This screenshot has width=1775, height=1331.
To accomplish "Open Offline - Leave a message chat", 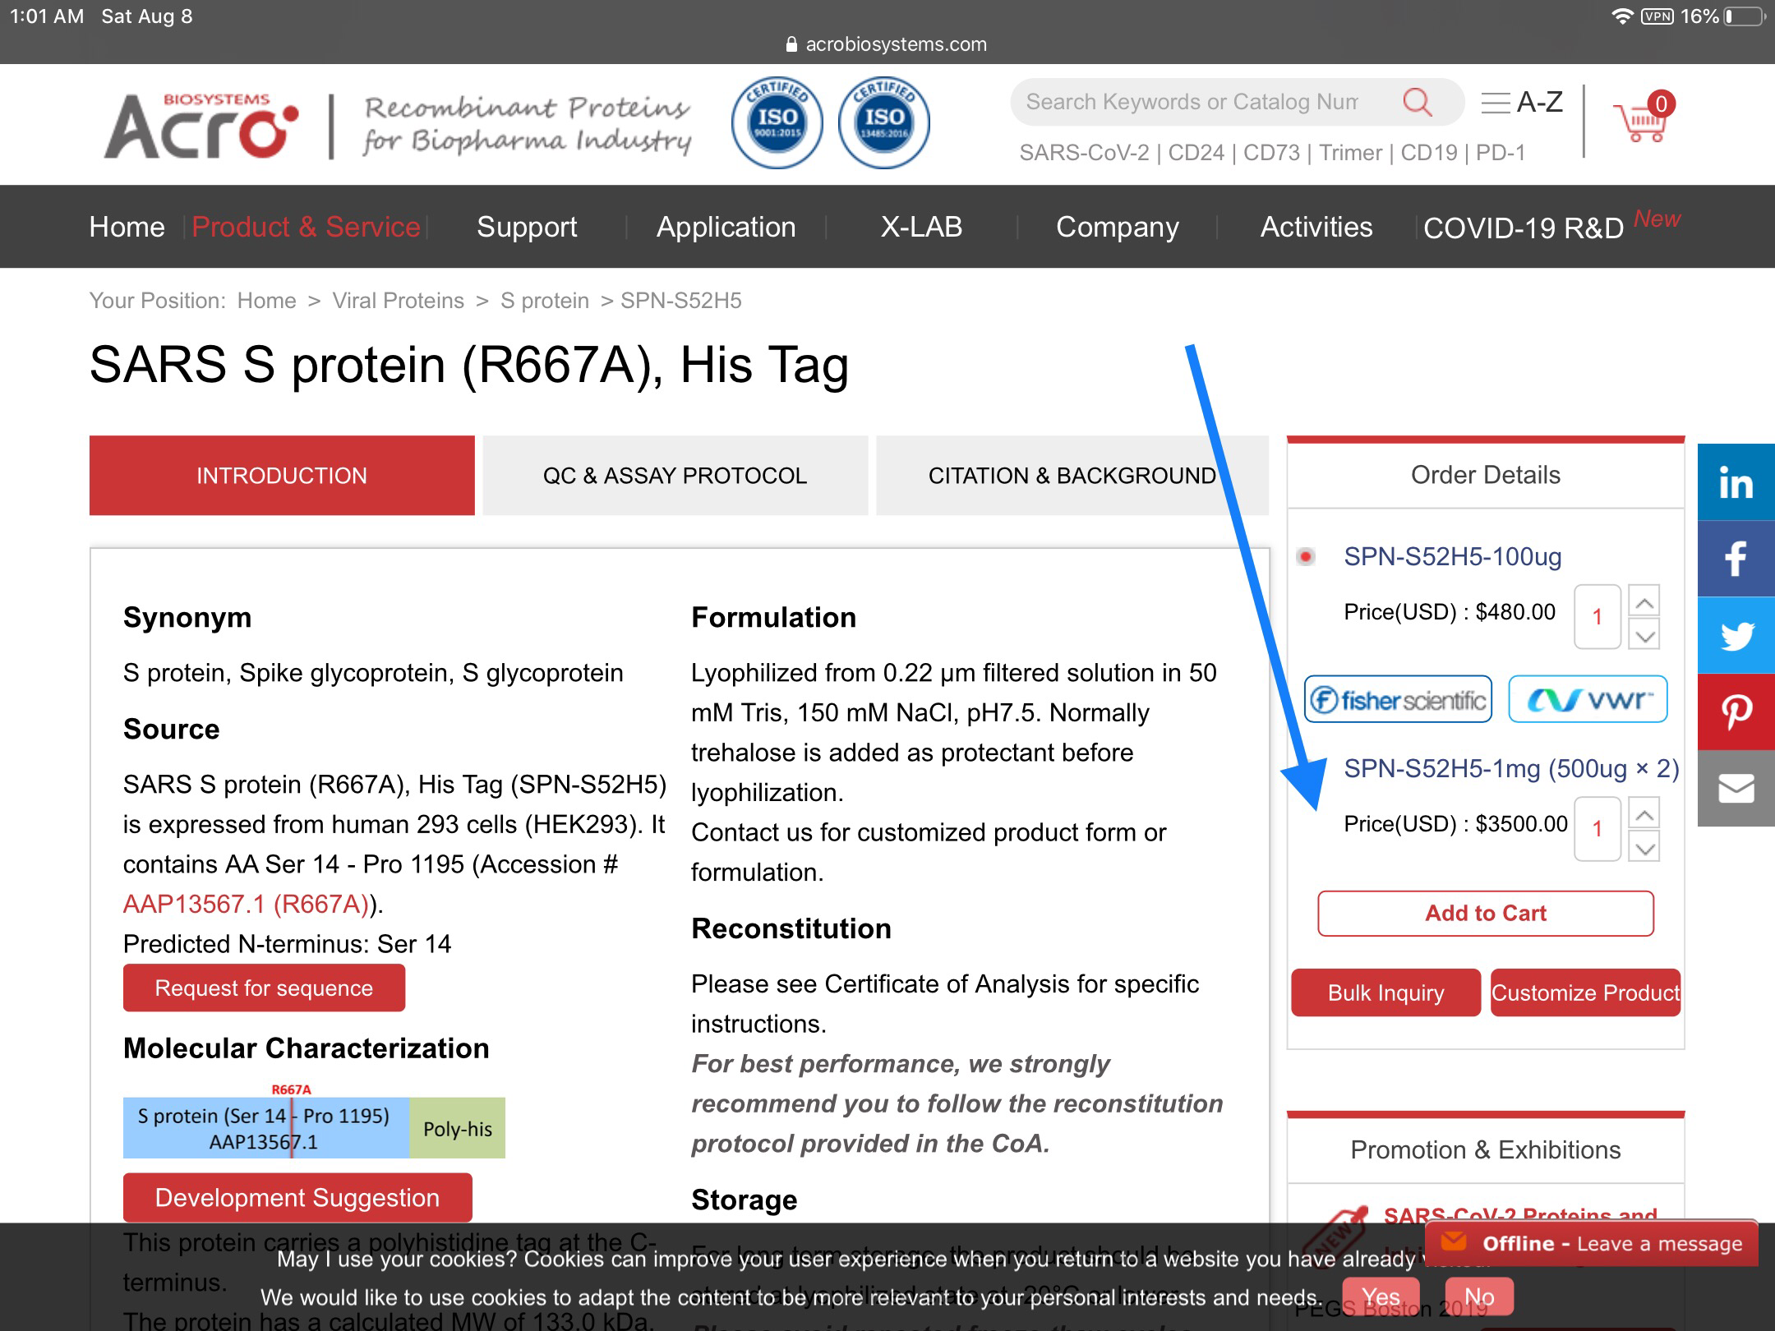I will 1592,1243.
